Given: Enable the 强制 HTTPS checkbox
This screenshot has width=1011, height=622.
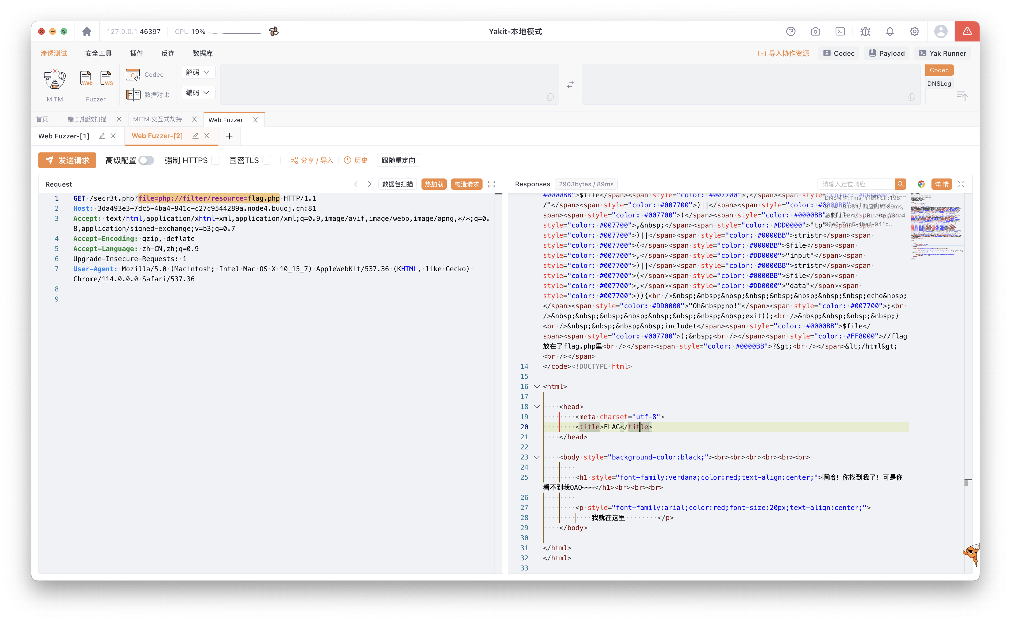Looking at the screenshot, I should coord(216,161).
